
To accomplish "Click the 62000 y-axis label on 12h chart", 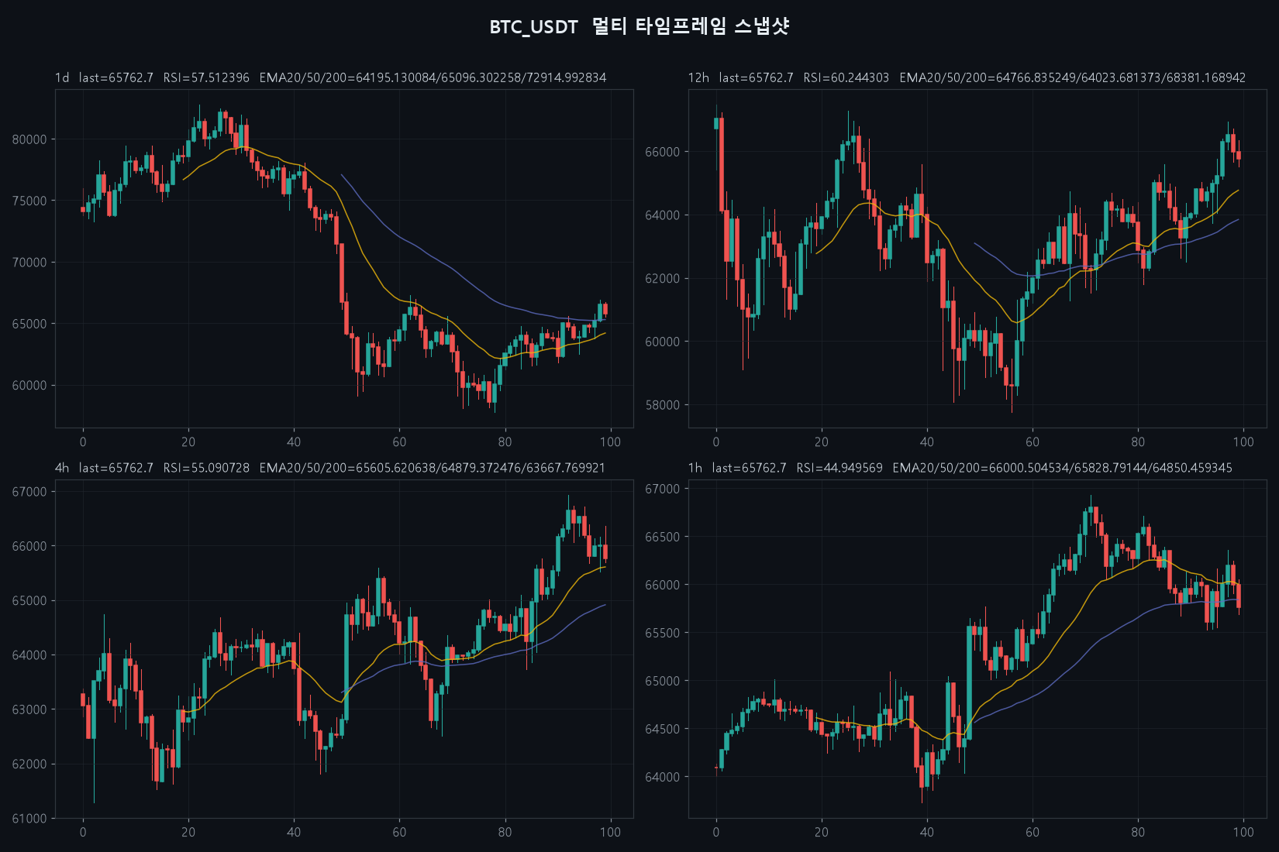I will tap(663, 279).
